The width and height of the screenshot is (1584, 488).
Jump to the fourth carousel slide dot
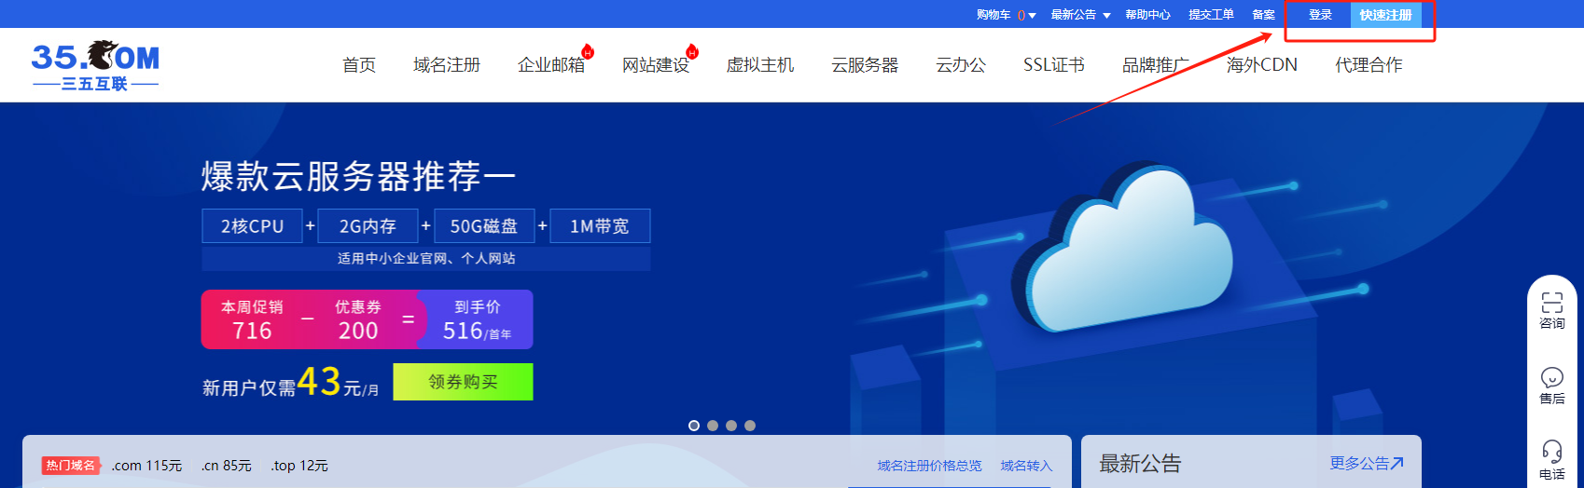coord(750,426)
